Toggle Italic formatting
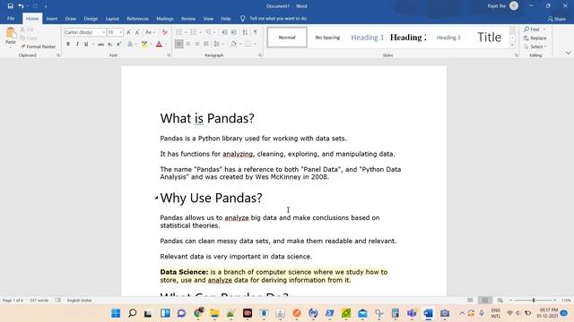This screenshot has width=574, height=322. pyautogui.click(x=77, y=44)
